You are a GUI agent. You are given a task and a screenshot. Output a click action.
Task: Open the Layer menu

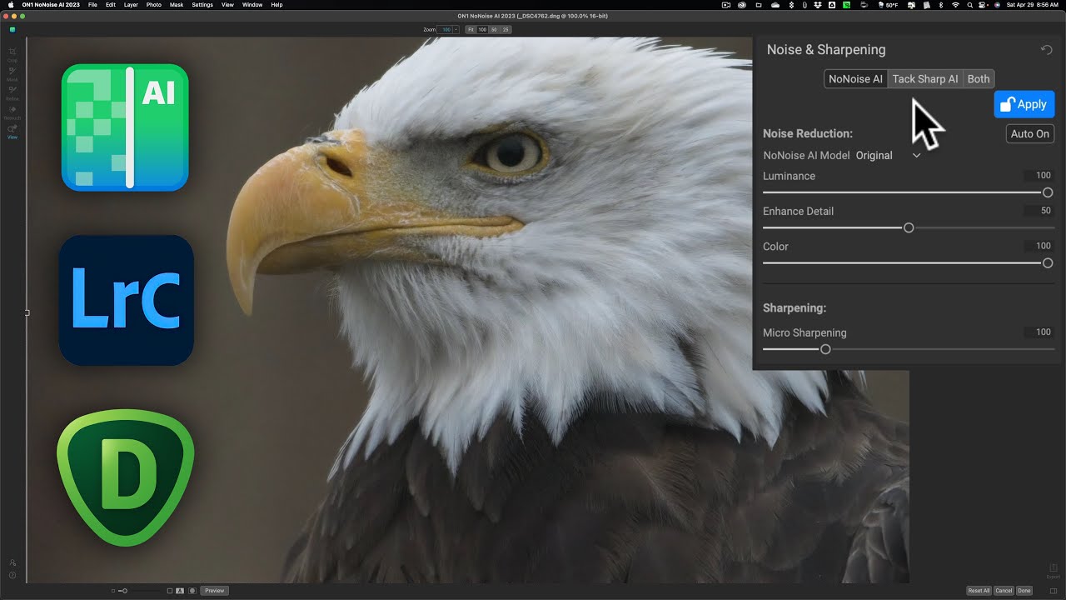click(x=131, y=5)
